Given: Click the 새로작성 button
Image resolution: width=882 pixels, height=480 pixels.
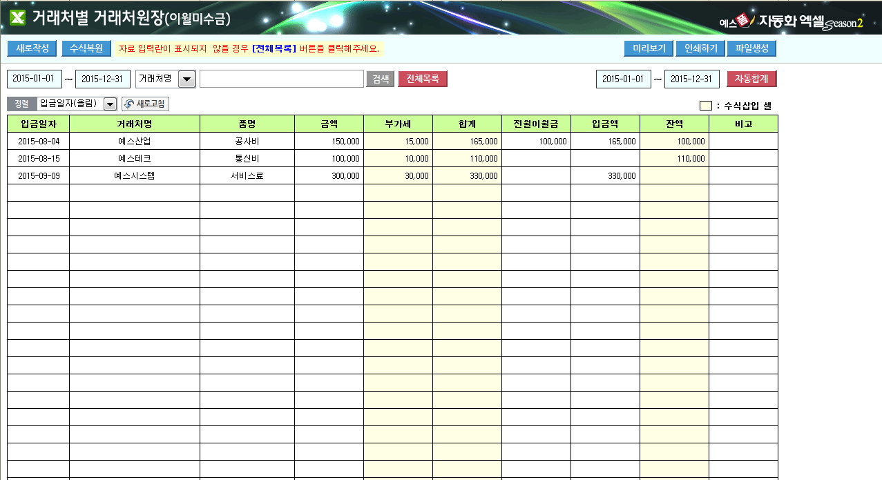Looking at the screenshot, I should 32,49.
